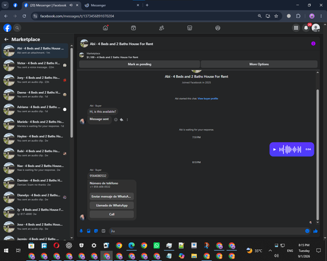The width and height of the screenshot is (327, 261).
Task: Choose a GIF icon
Action: pos(103,231)
